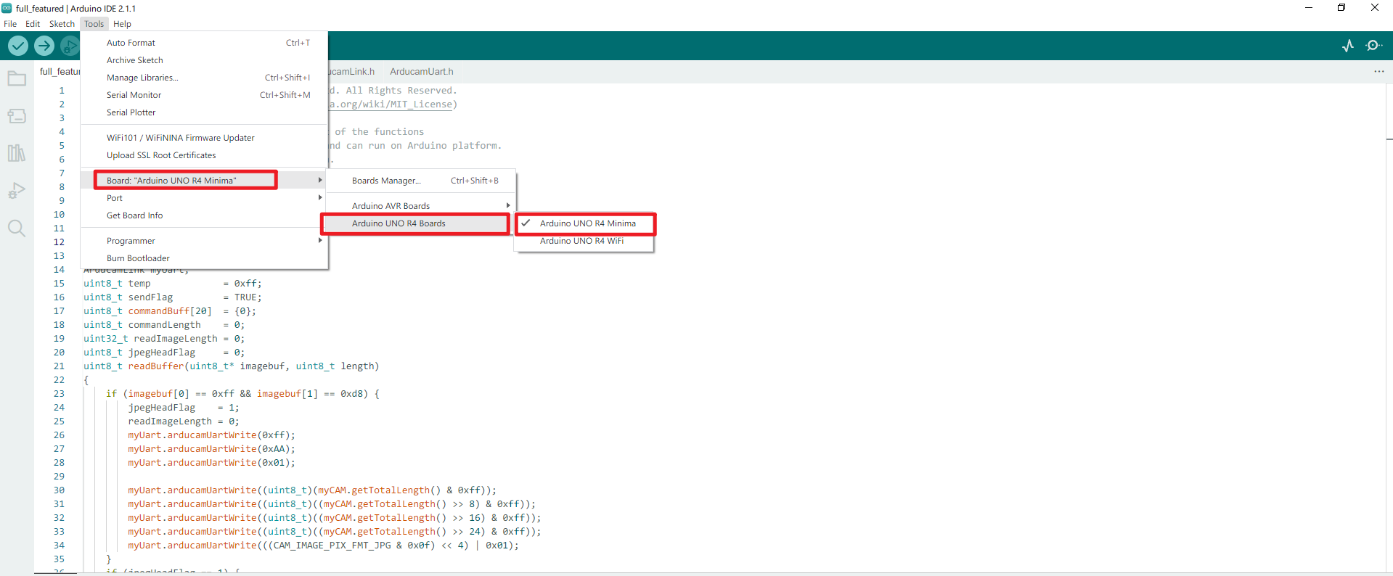Open Manage Libraries from Tools menu

tap(205, 78)
